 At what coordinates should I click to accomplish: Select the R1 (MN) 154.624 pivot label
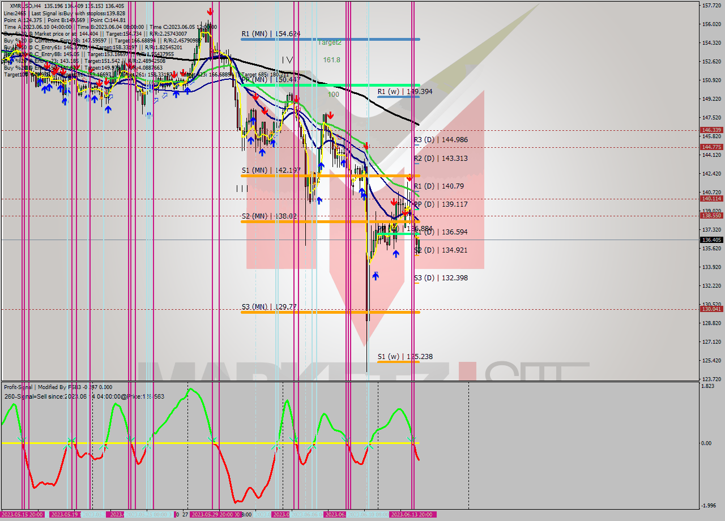coord(271,34)
